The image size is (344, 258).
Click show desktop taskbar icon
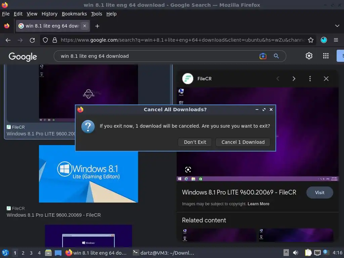tap(58, 253)
